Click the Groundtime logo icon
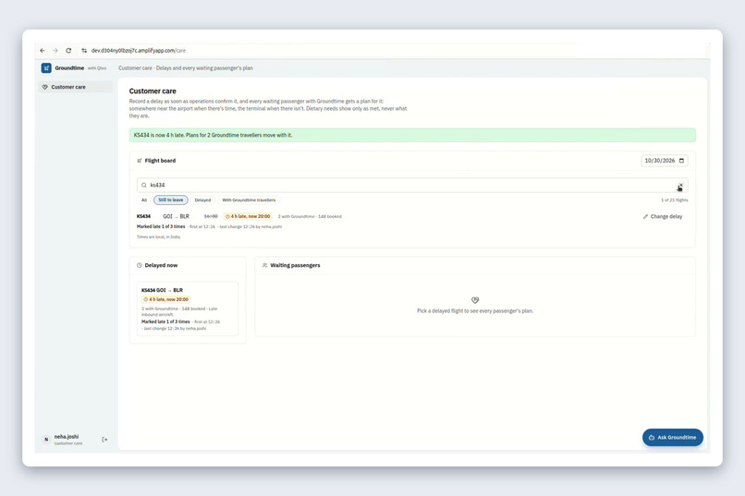The image size is (745, 496). [x=46, y=67]
